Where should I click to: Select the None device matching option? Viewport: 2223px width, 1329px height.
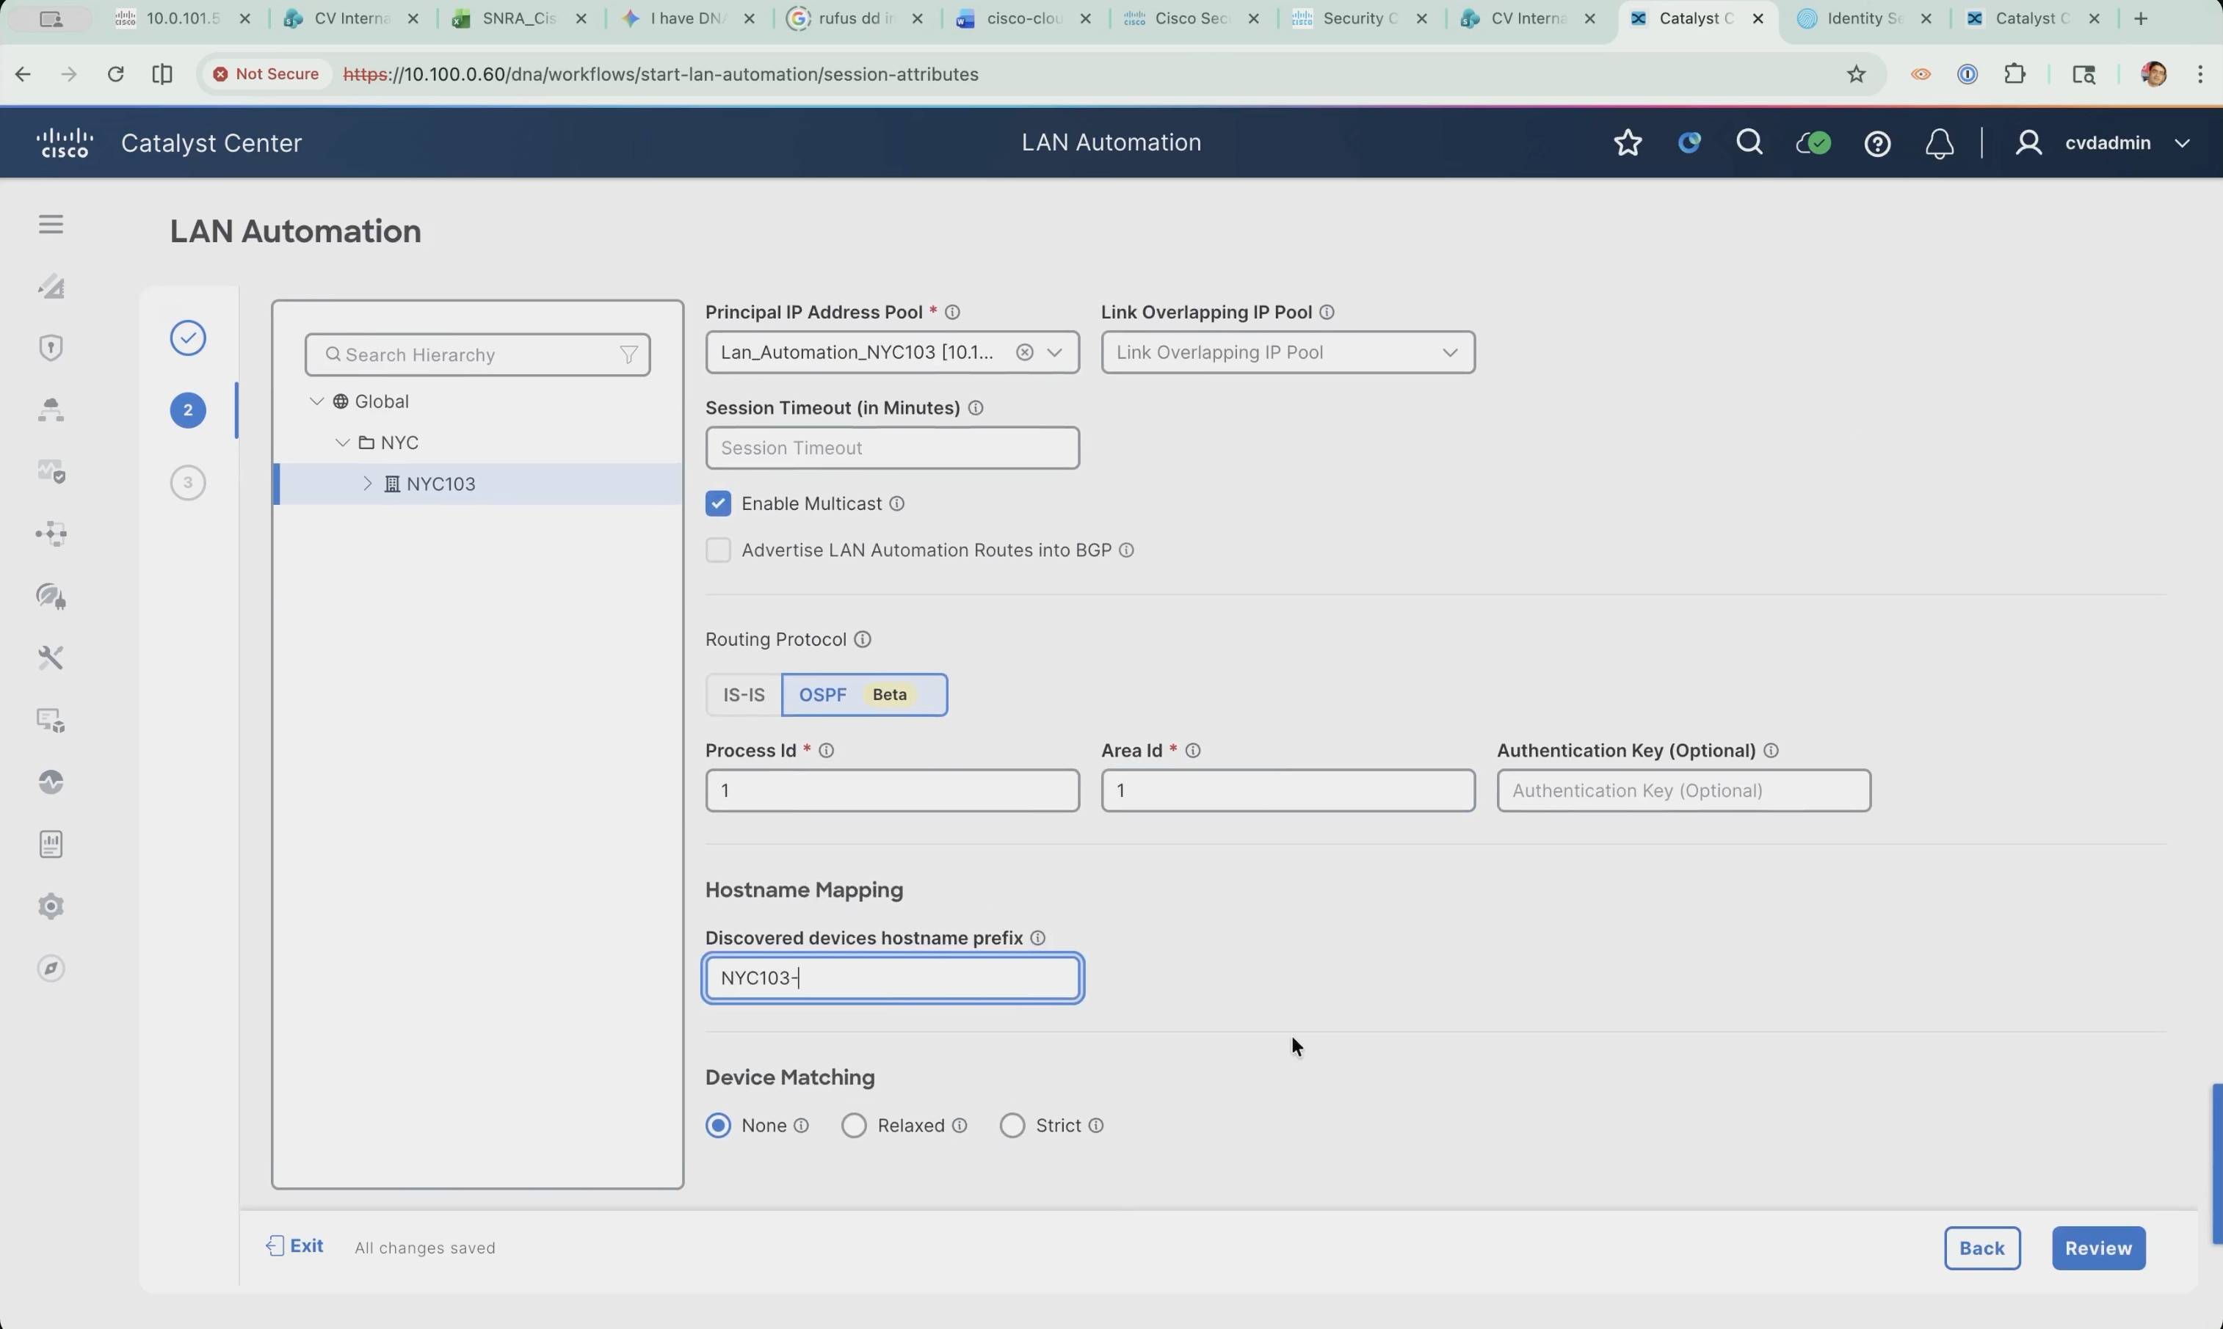pos(718,1125)
